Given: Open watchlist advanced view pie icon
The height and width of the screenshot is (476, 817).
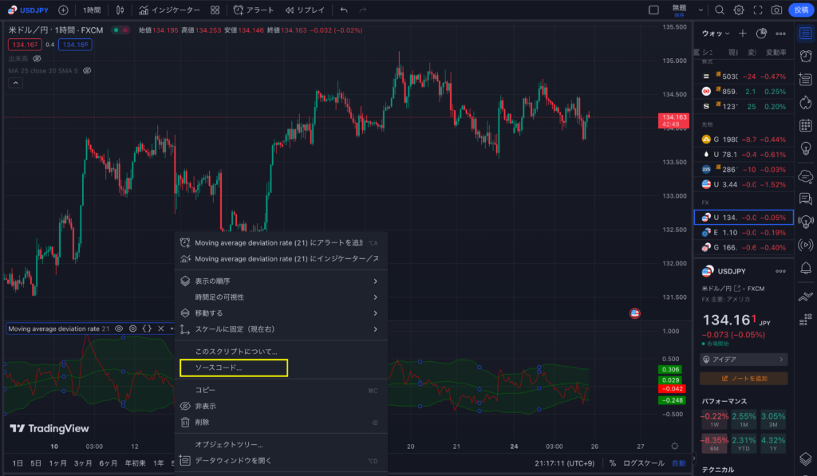Looking at the screenshot, I should click(761, 33).
